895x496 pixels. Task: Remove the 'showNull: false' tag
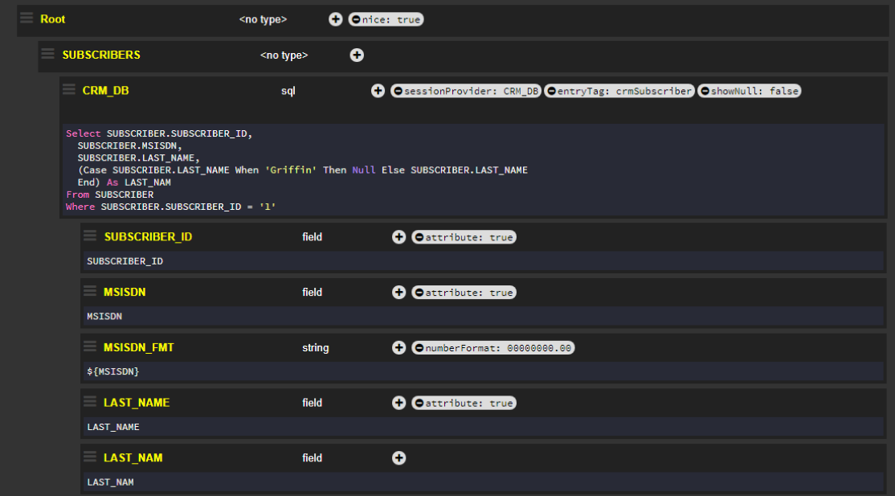click(x=705, y=91)
